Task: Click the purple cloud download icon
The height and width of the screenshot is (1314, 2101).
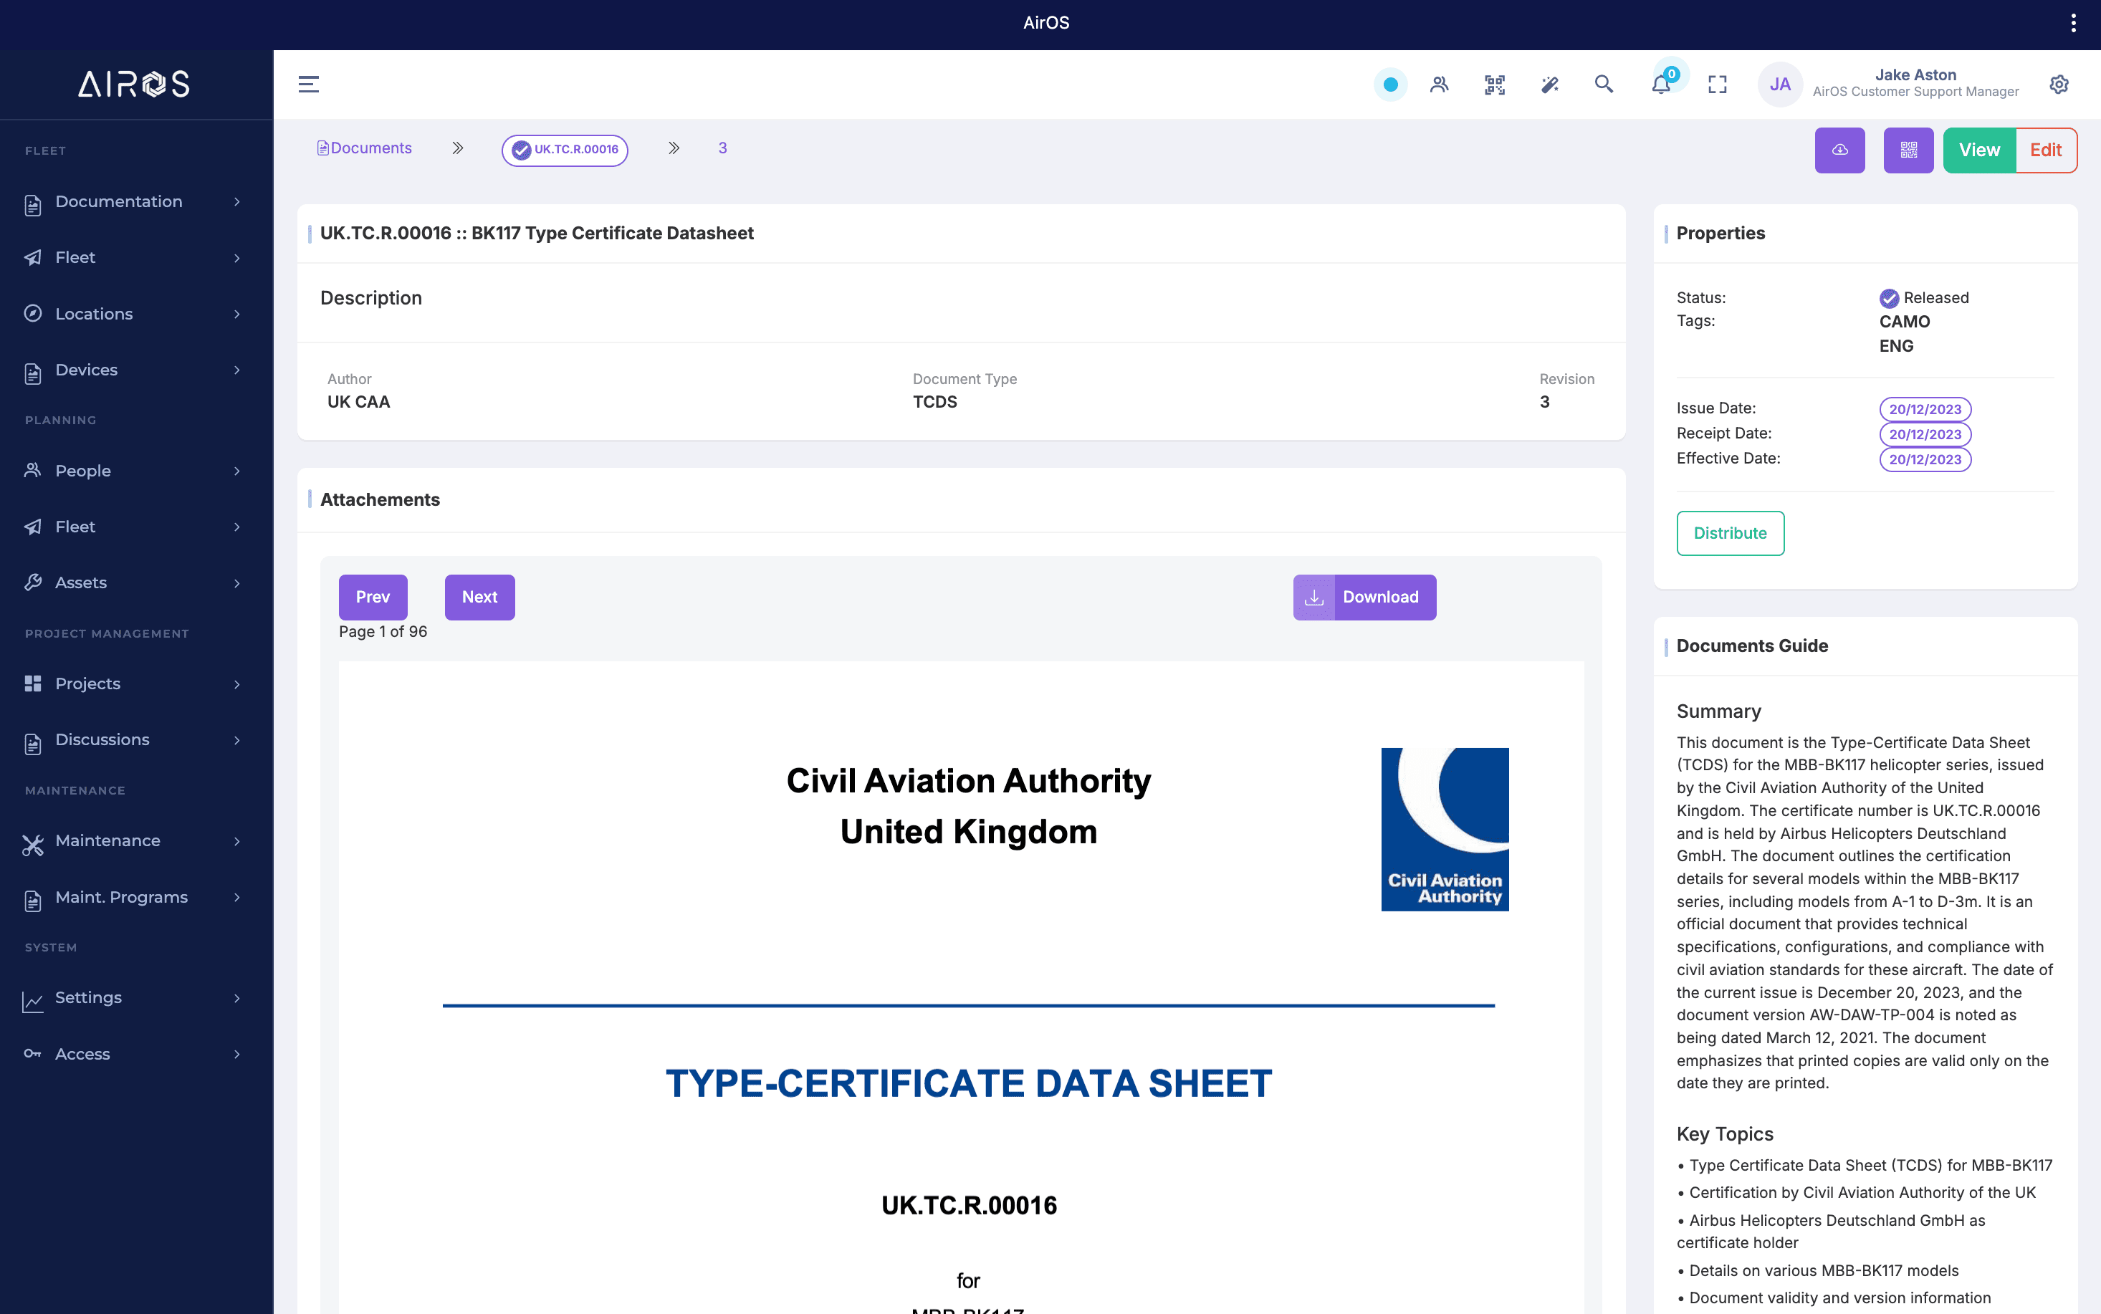Action: tap(1839, 150)
